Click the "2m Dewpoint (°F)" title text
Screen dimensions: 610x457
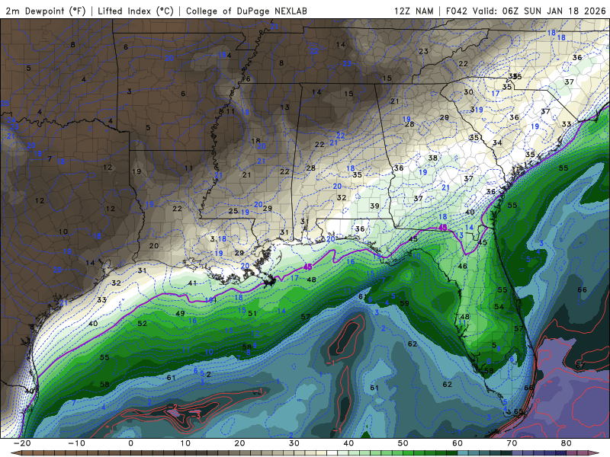point(46,11)
